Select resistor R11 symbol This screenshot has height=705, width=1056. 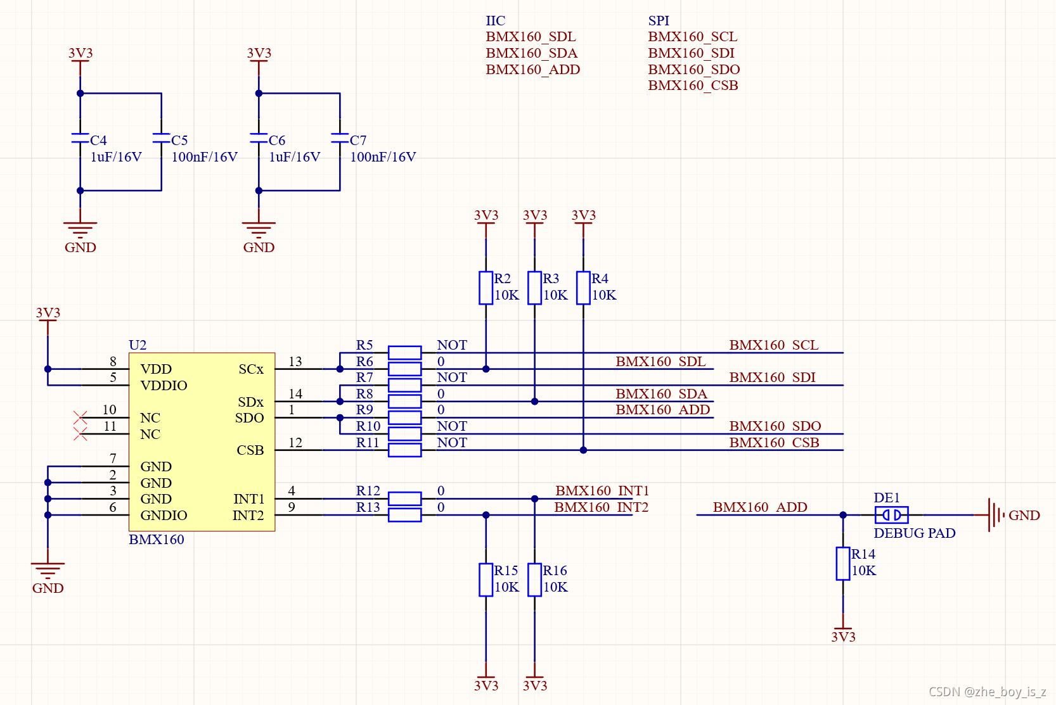(404, 450)
